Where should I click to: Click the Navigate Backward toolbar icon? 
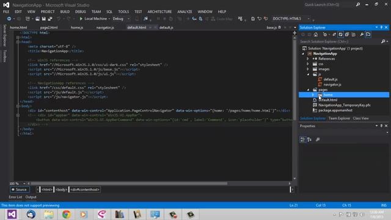[x=9, y=19]
